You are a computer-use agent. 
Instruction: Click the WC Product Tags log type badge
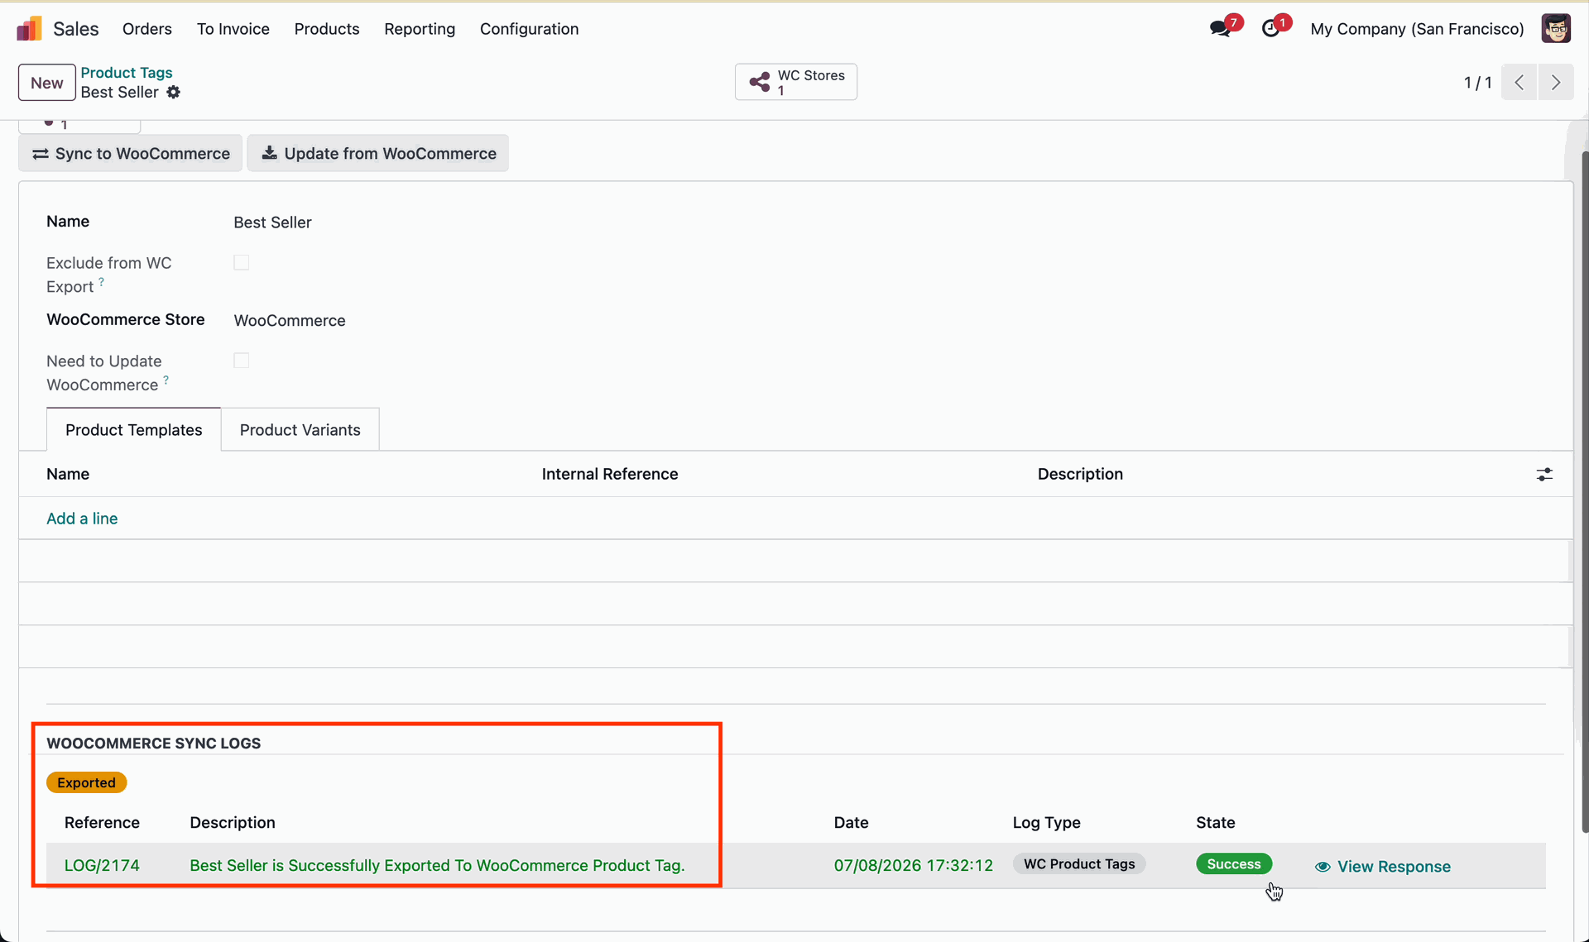(1079, 864)
